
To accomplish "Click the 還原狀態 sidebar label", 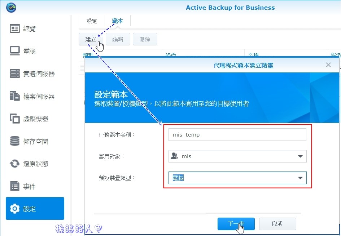I will coord(36,164).
